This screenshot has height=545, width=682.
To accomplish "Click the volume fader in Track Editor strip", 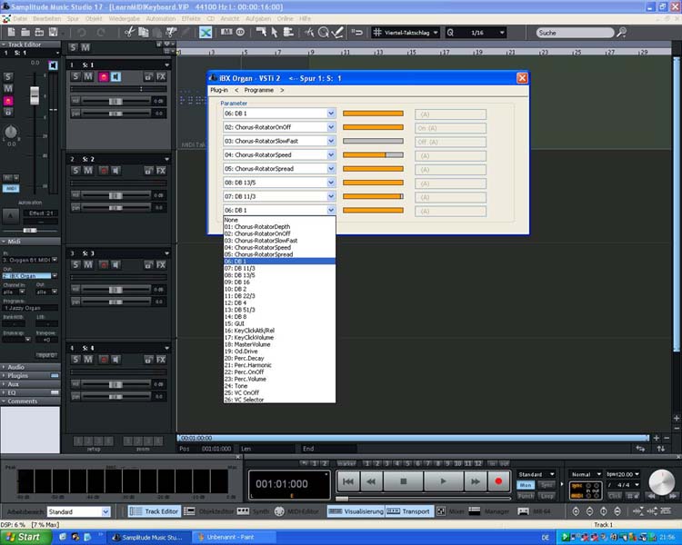I will tap(35, 95).
